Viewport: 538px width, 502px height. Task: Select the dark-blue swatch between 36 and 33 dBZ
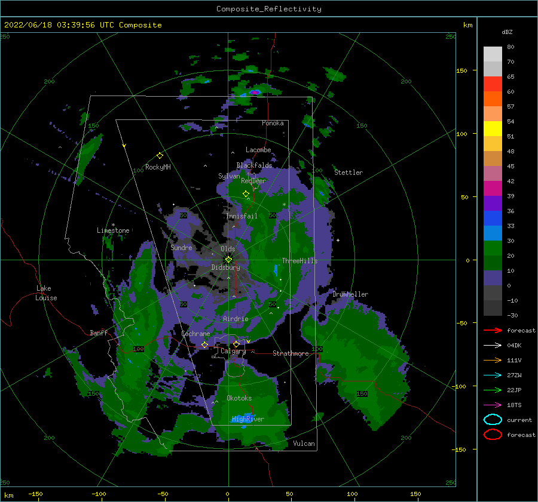[x=493, y=218]
